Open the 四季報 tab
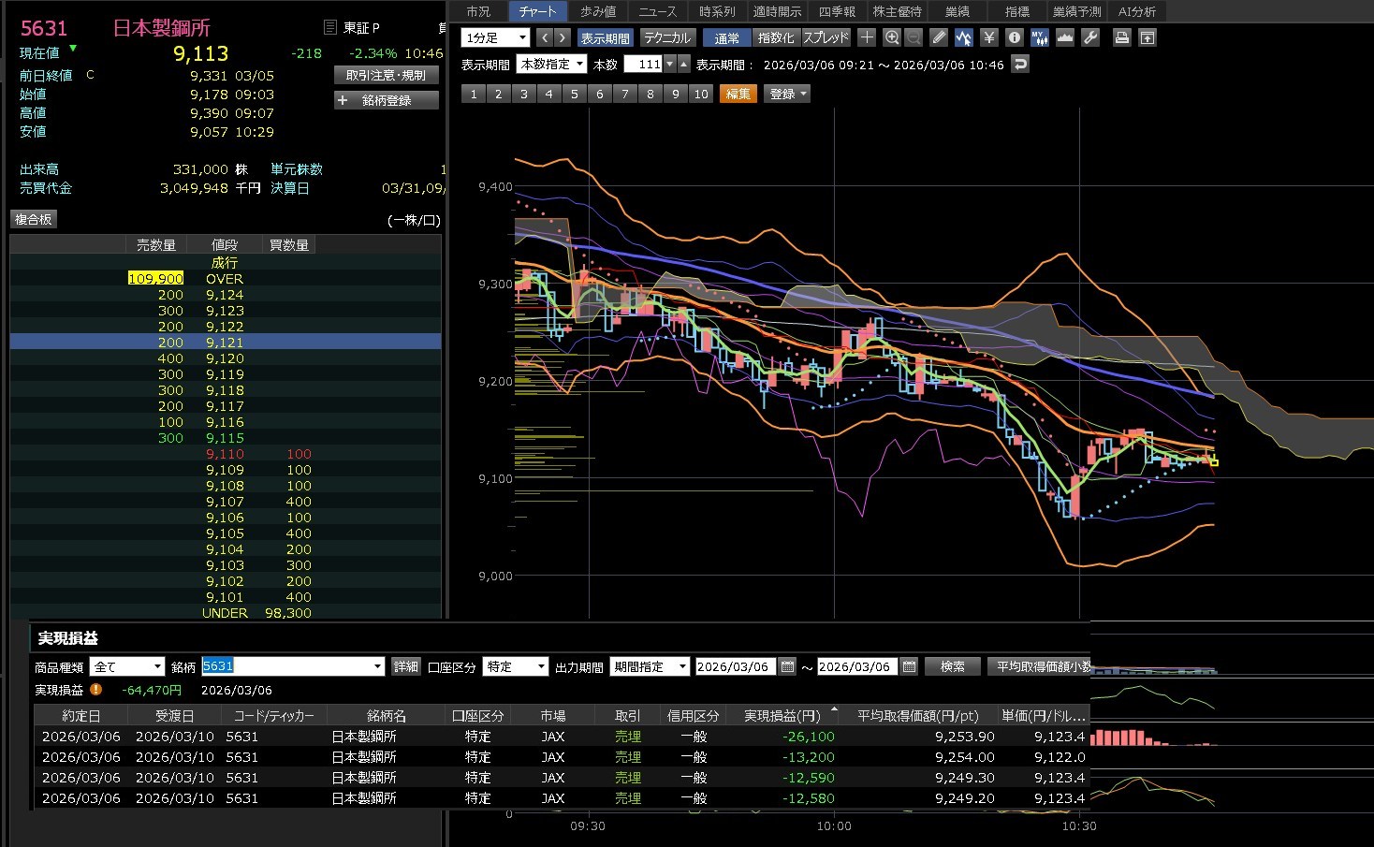 click(837, 11)
